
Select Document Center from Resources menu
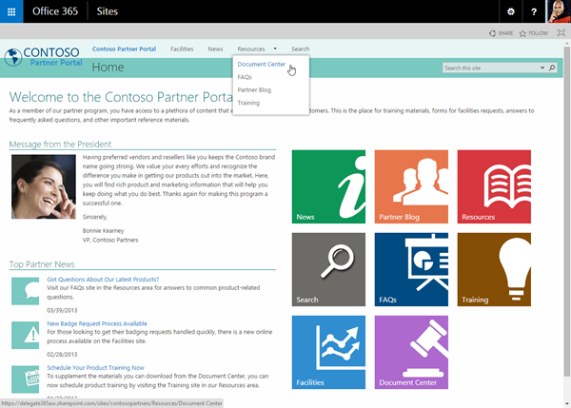(261, 65)
